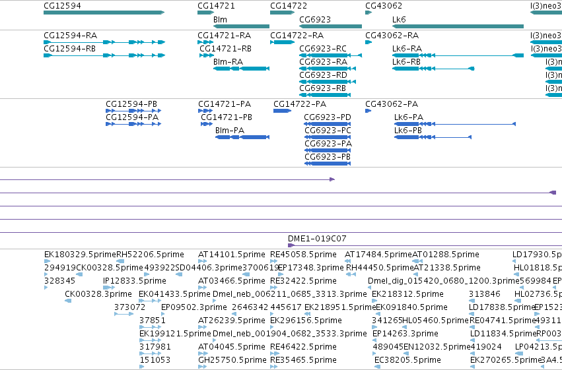Click transcript label CG14721-RB

click(x=225, y=49)
